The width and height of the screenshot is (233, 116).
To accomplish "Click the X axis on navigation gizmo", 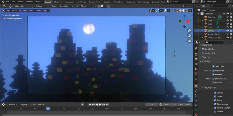I will (188, 21).
